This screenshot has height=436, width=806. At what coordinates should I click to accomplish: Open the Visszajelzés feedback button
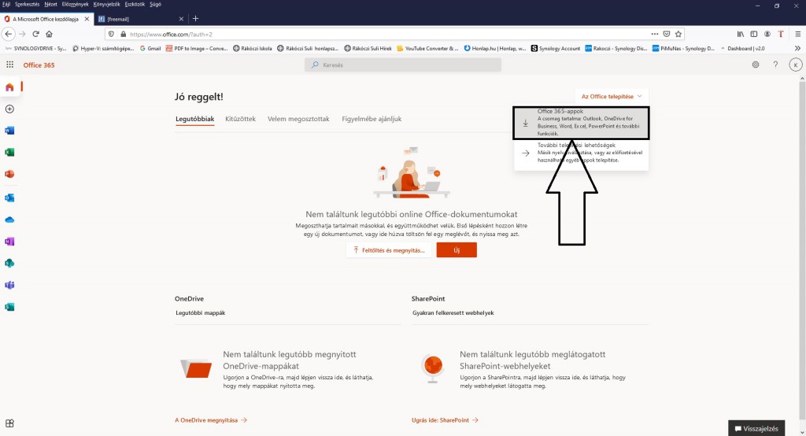tap(756, 428)
